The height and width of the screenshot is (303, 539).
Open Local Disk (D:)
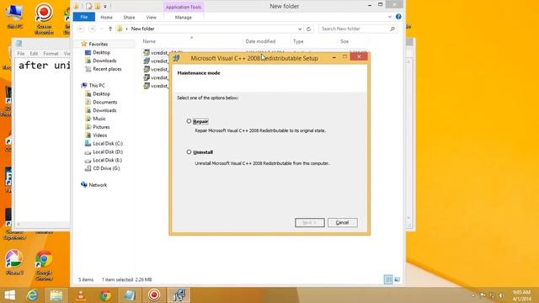(108, 151)
